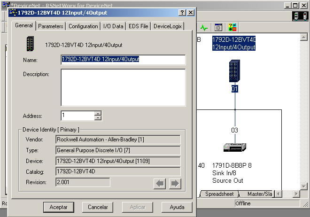Maximize the RSNetWorx main window
Viewport: 310px width, 217px height.
(295, 5)
